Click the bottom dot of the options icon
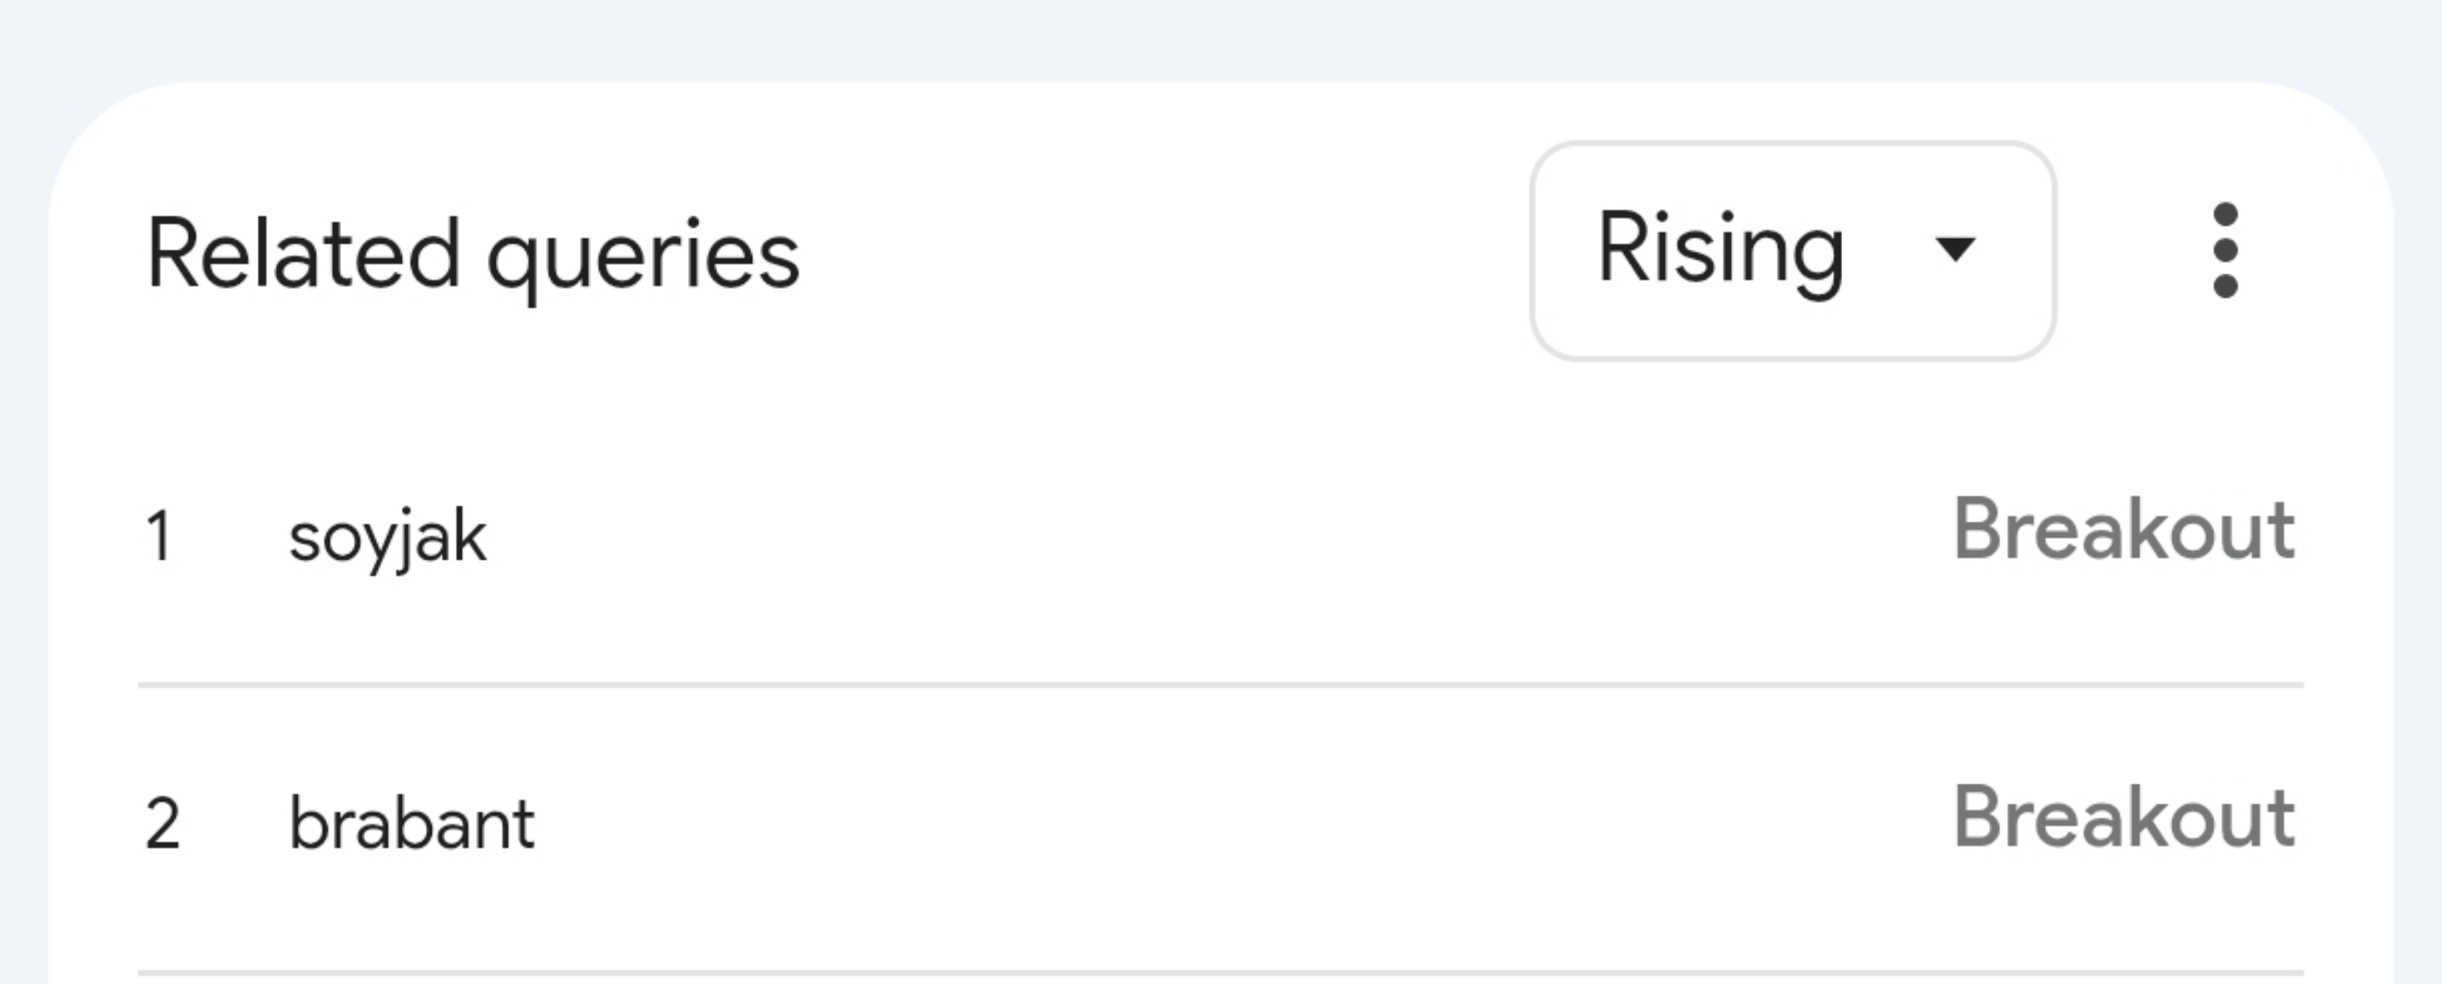Screen dimensions: 2442x984 click(x=2225, y=284)
